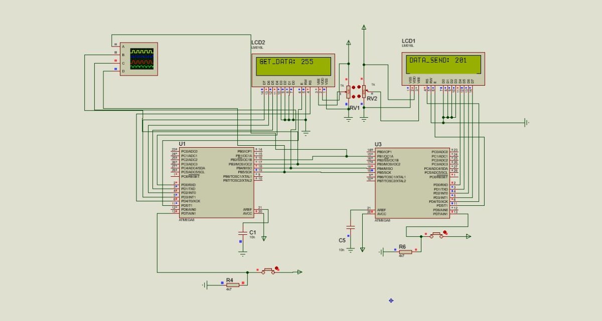Click the PB5/SCK pin label on U3

click(x=384, y=173)
